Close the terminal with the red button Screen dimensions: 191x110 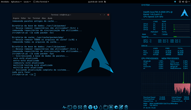coord(108,15)
